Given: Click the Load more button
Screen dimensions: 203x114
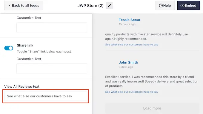Looking at the screenshot, I should tap(152, 108).
